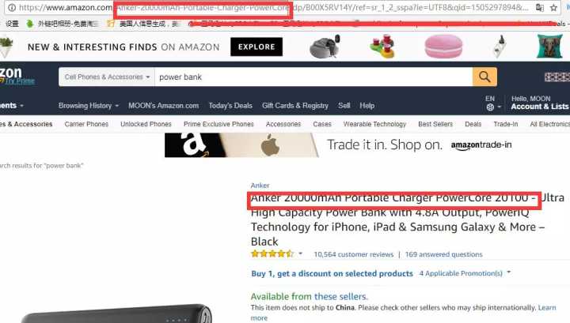570x323 pixels.
Task: Select the Unlocked Phones category tab
Action: tap(146, 124)
